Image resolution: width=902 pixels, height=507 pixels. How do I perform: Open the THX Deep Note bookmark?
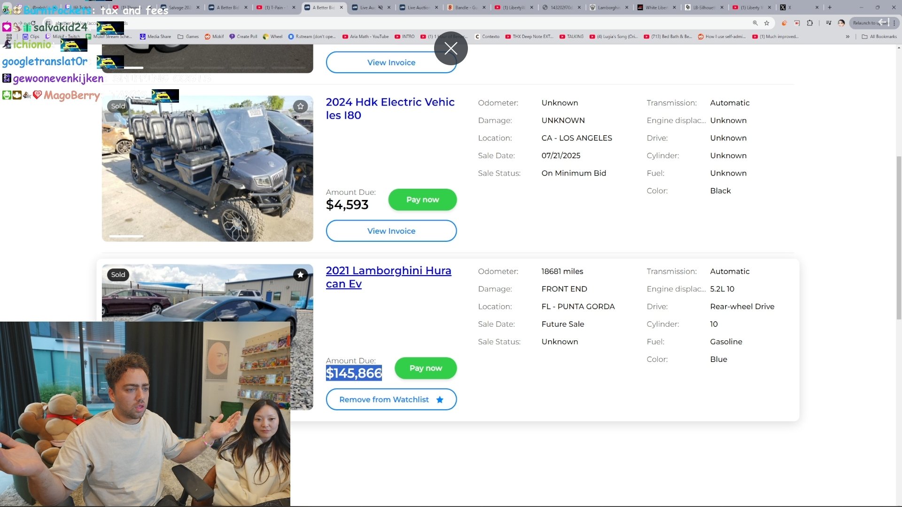coord(529,37)
